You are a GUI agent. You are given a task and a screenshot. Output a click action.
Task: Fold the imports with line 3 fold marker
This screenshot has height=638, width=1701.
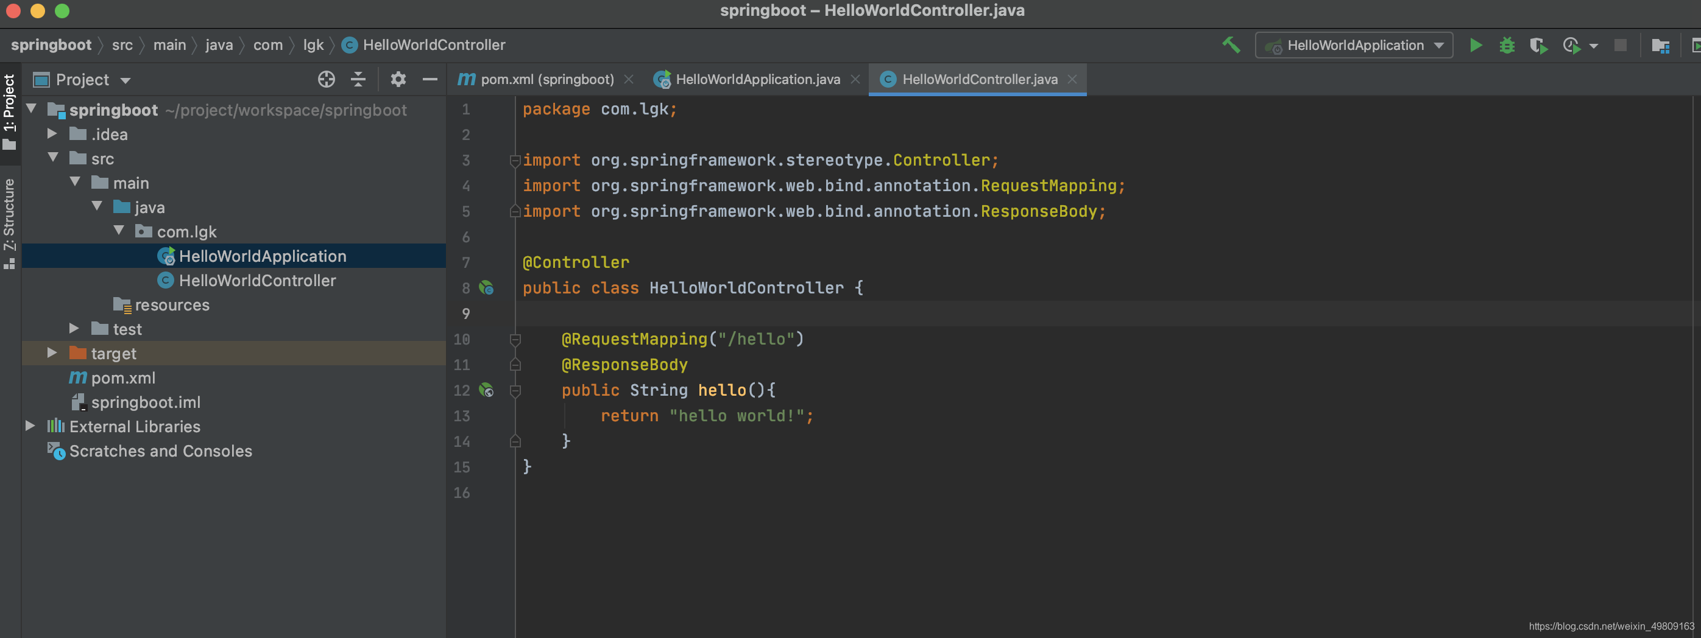515,160
